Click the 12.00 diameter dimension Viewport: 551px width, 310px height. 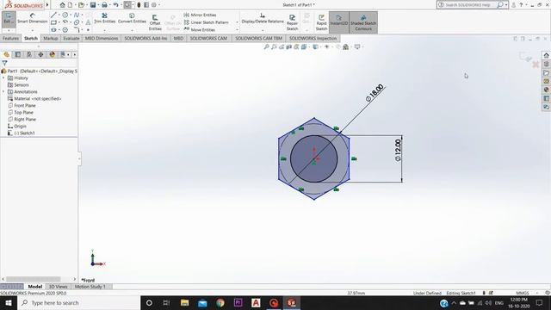click(398, 150)
